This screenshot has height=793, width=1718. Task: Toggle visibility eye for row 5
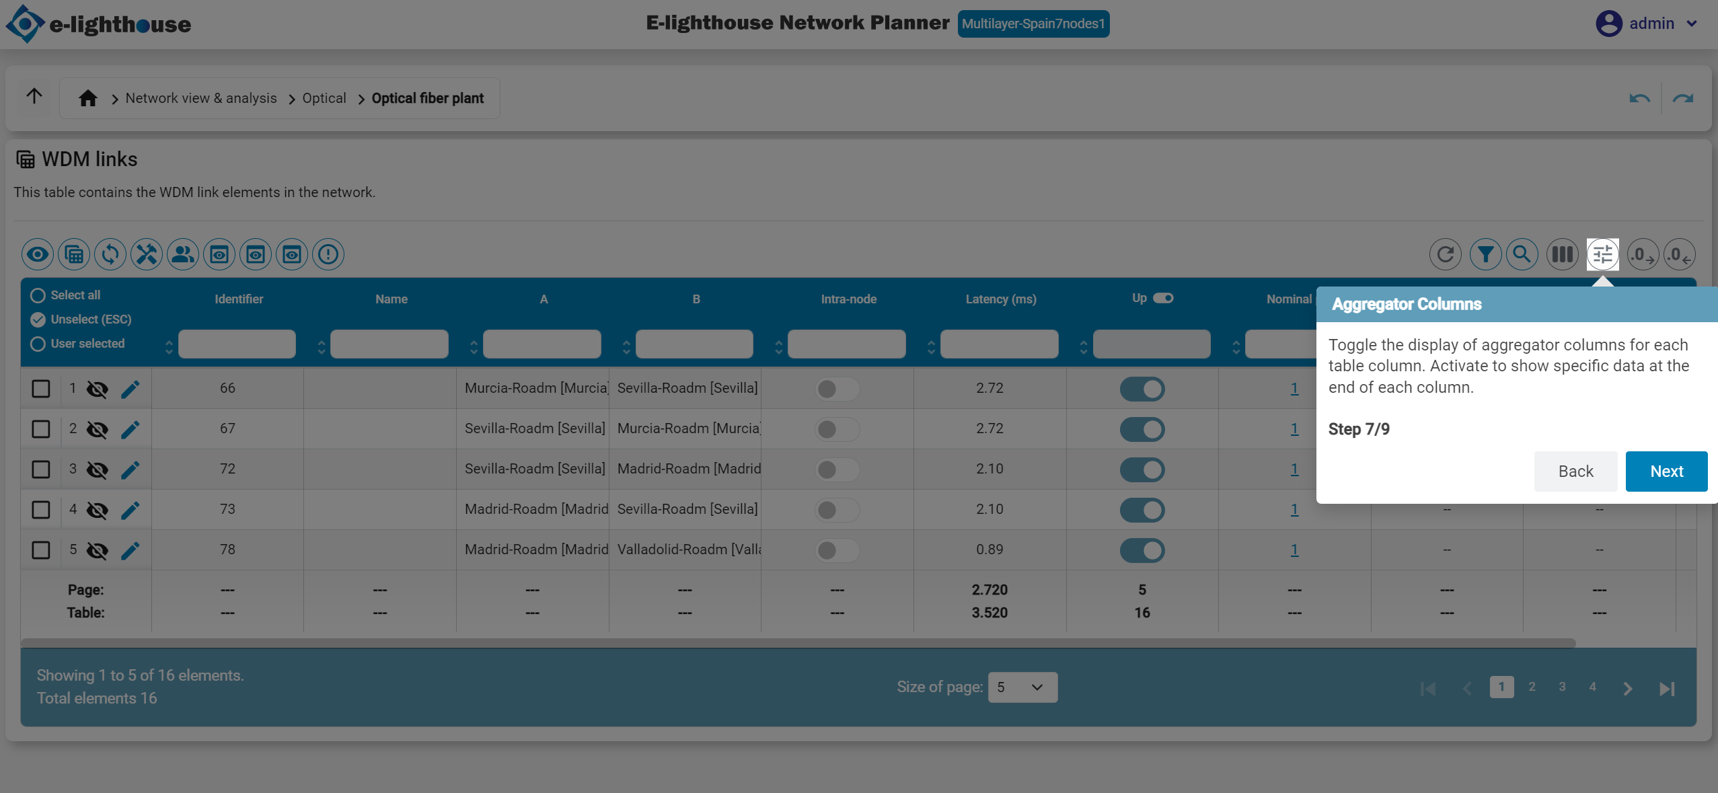[98, 550]
